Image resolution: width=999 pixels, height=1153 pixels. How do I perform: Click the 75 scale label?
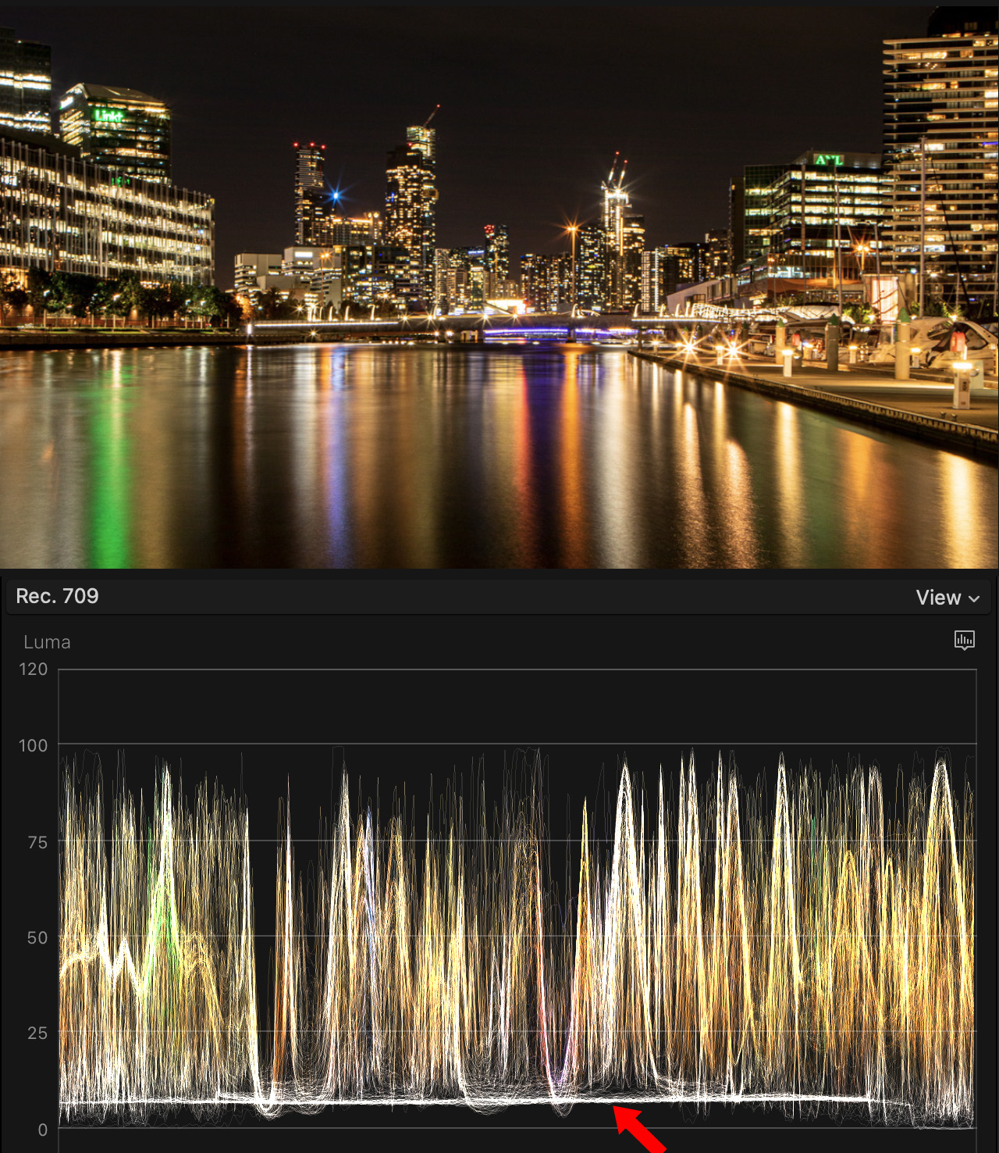point(37,842)
